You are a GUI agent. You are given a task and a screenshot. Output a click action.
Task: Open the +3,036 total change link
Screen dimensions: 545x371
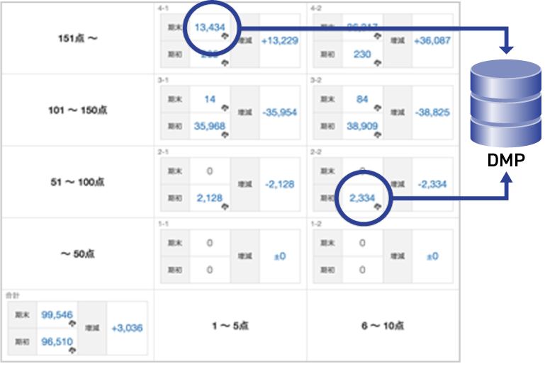tap(127, 328)
